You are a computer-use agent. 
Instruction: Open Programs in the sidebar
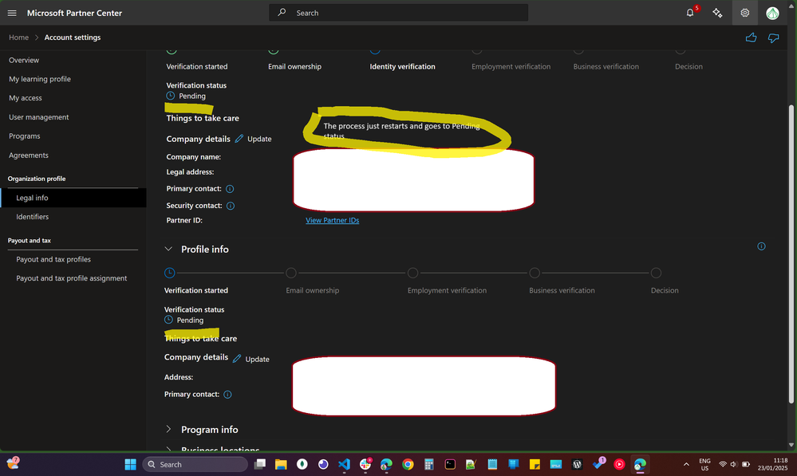25,136
